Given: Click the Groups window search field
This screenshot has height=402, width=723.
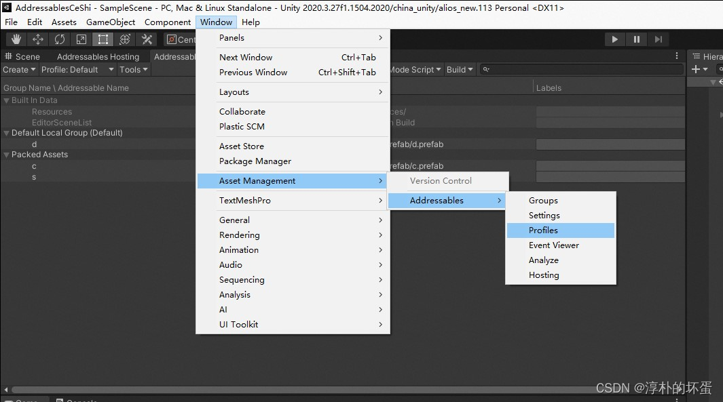Looking at the screenshot, I should (581, 70).
